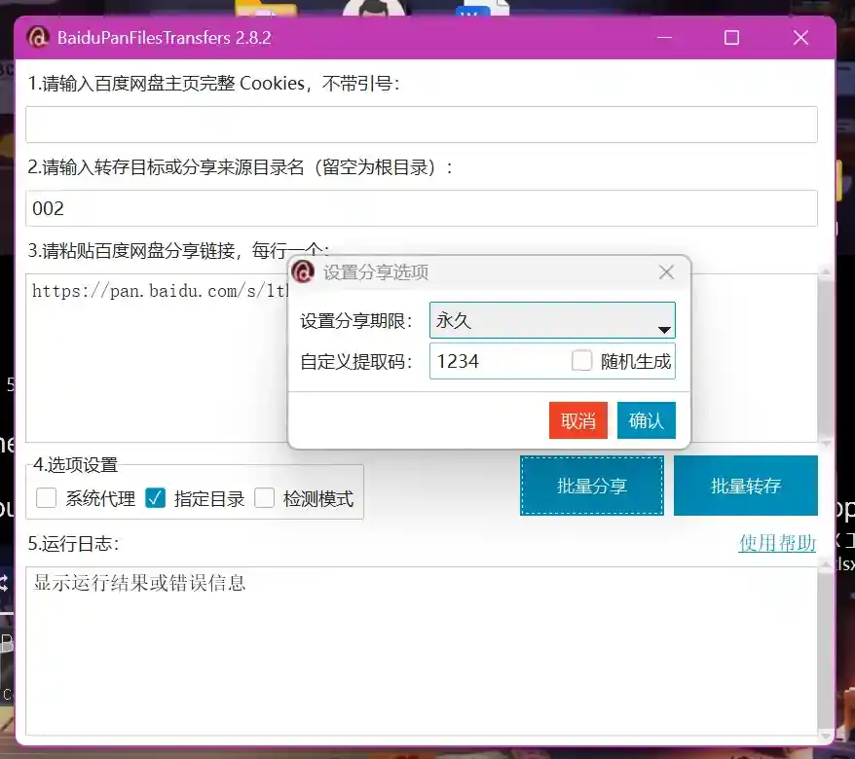855x759 pixels.
Task: Click the dialog icon beside 设置分享选项
Action: tap(303, 271)
